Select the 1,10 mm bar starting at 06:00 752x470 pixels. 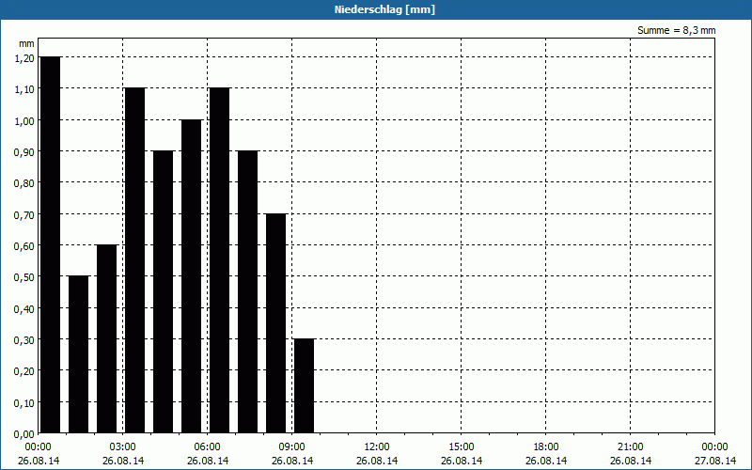pos(219,260)
